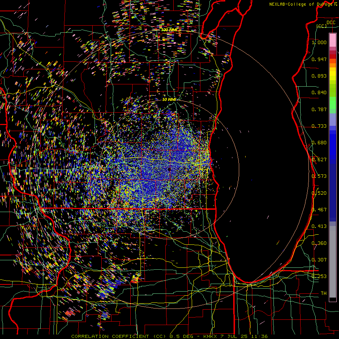Click the 0.893 scale value
The height and width of the screenshot is (339, 339).
tap(319, 76)
